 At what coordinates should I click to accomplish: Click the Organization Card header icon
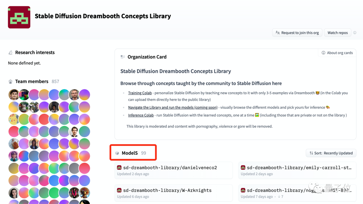123,57
